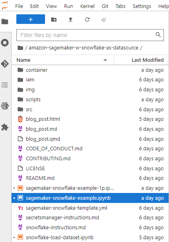Click the folder icon next to src
169x242 pixels.
pos(20,109)
